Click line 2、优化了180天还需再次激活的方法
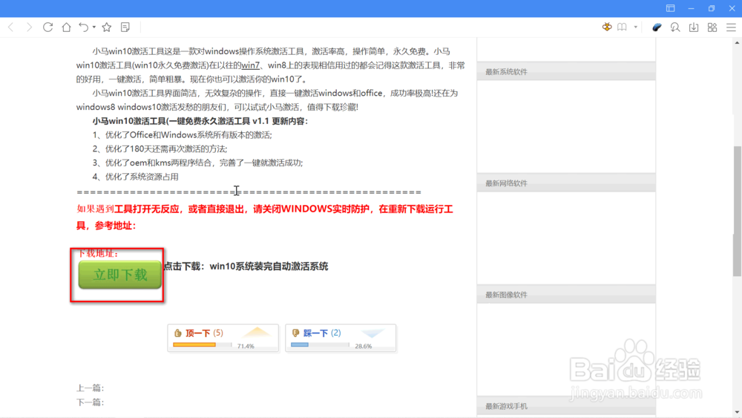The image size is (742, 418). click(x=160, y=149)
